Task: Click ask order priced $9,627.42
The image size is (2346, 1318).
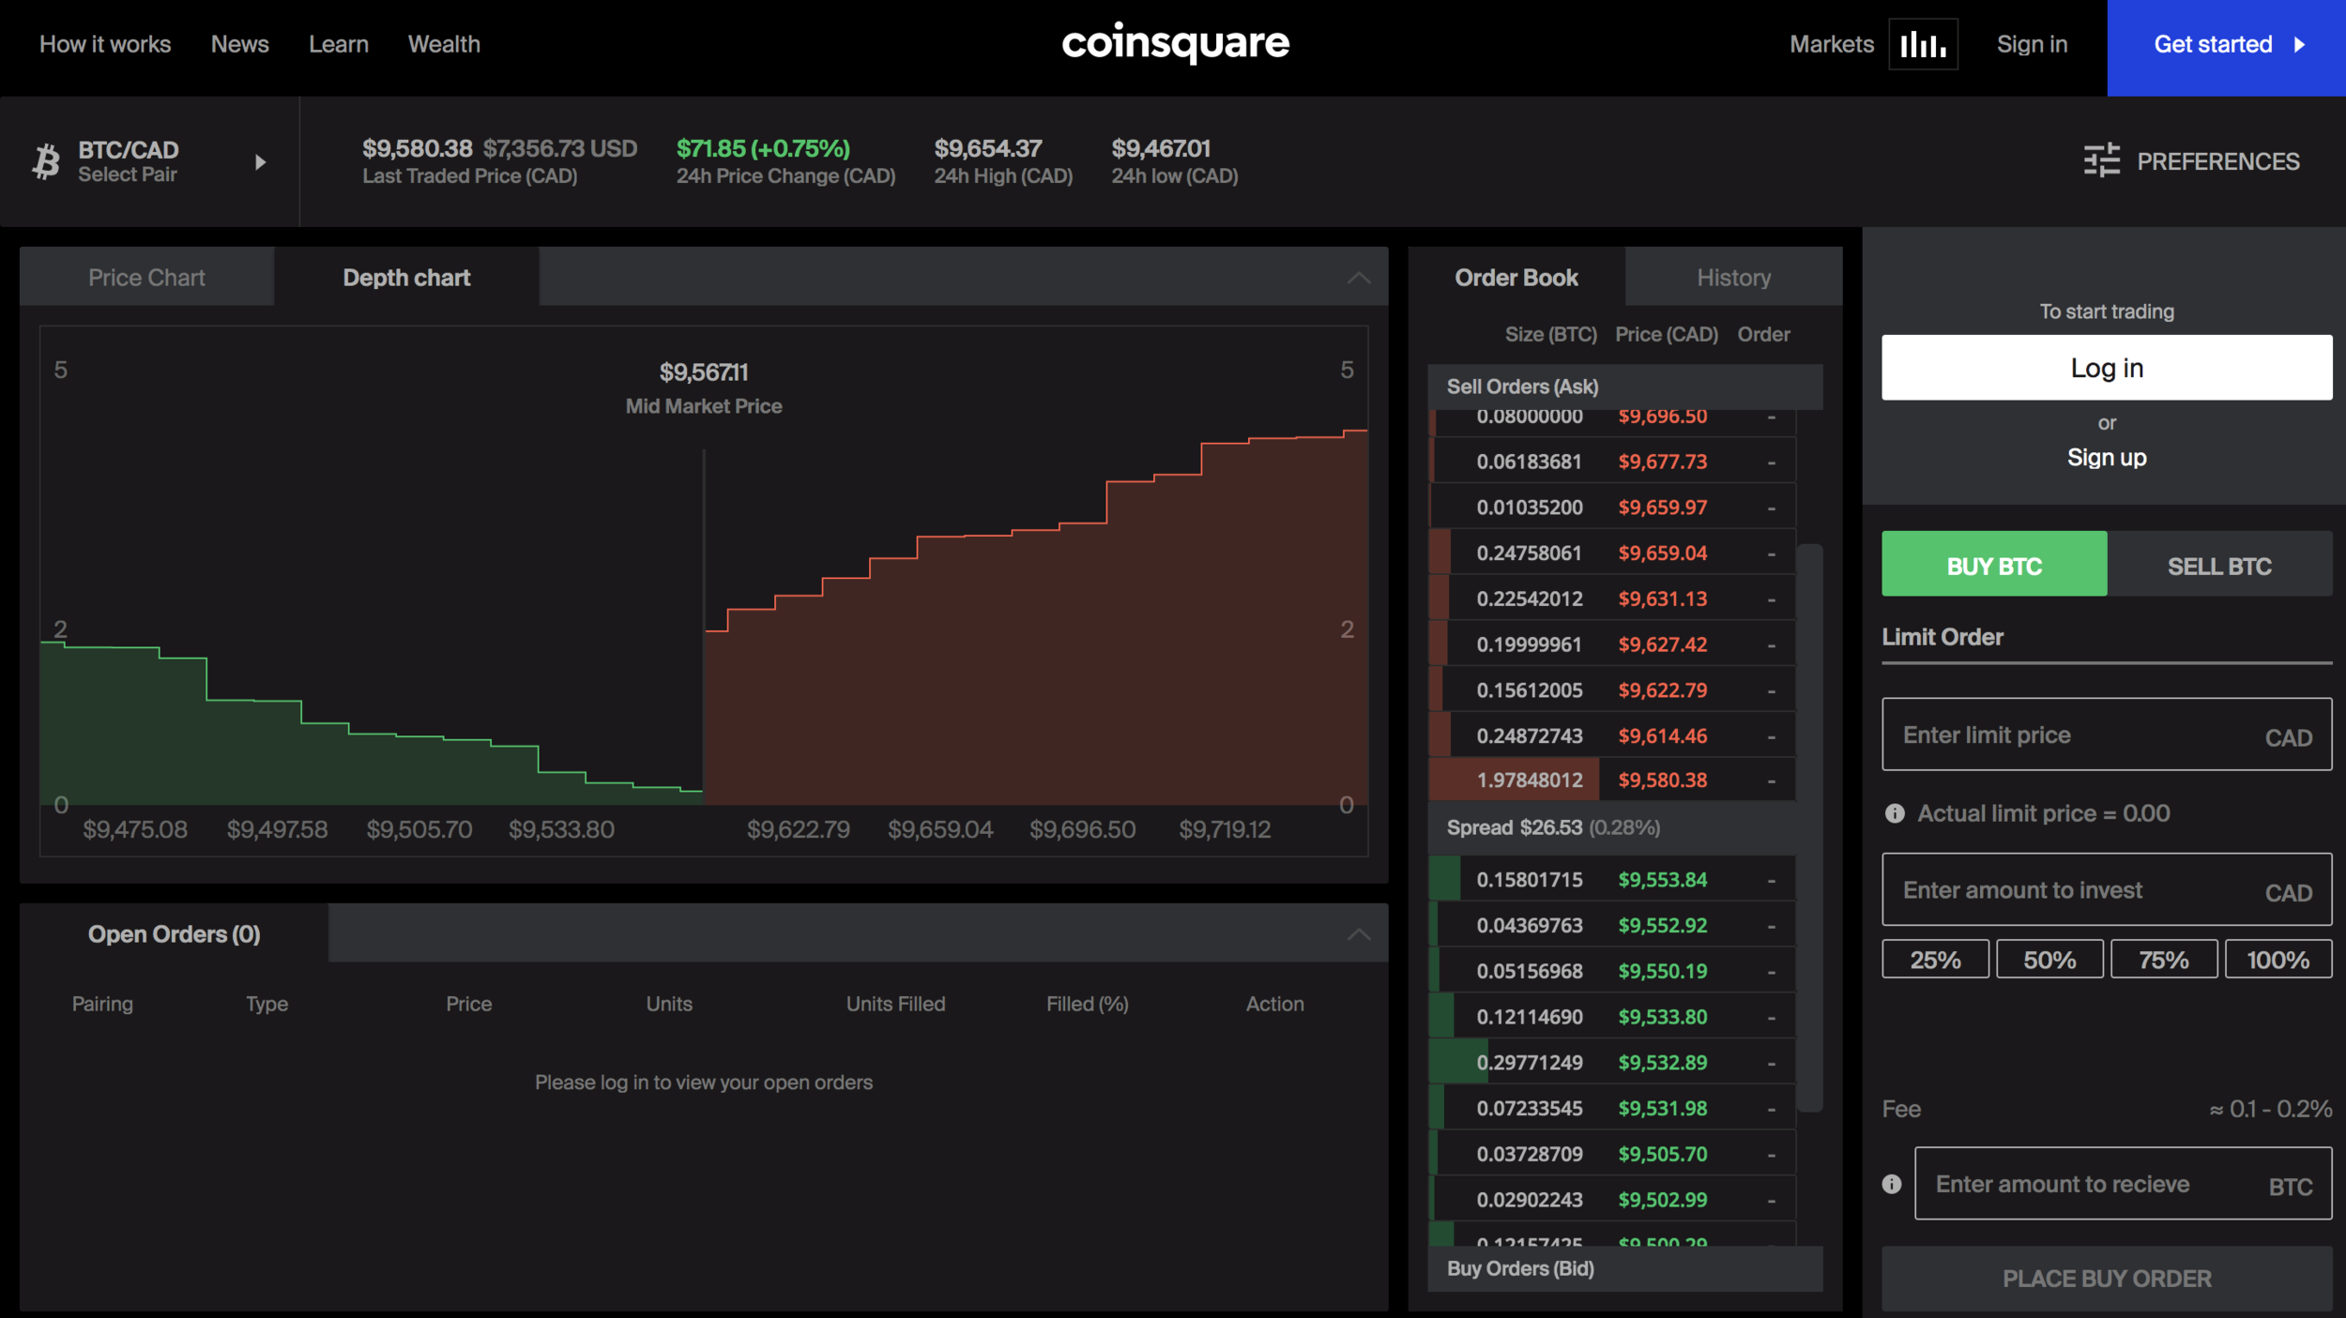Action: pyautogui.click(x=1612, y=644)
